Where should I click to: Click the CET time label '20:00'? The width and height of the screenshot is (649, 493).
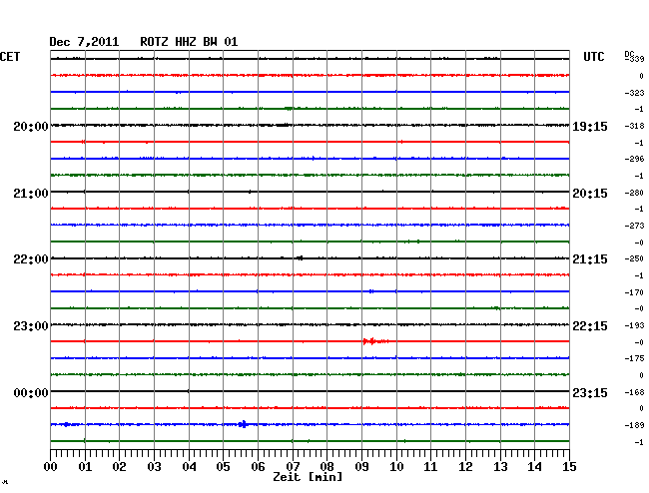[x=31, y=126]
